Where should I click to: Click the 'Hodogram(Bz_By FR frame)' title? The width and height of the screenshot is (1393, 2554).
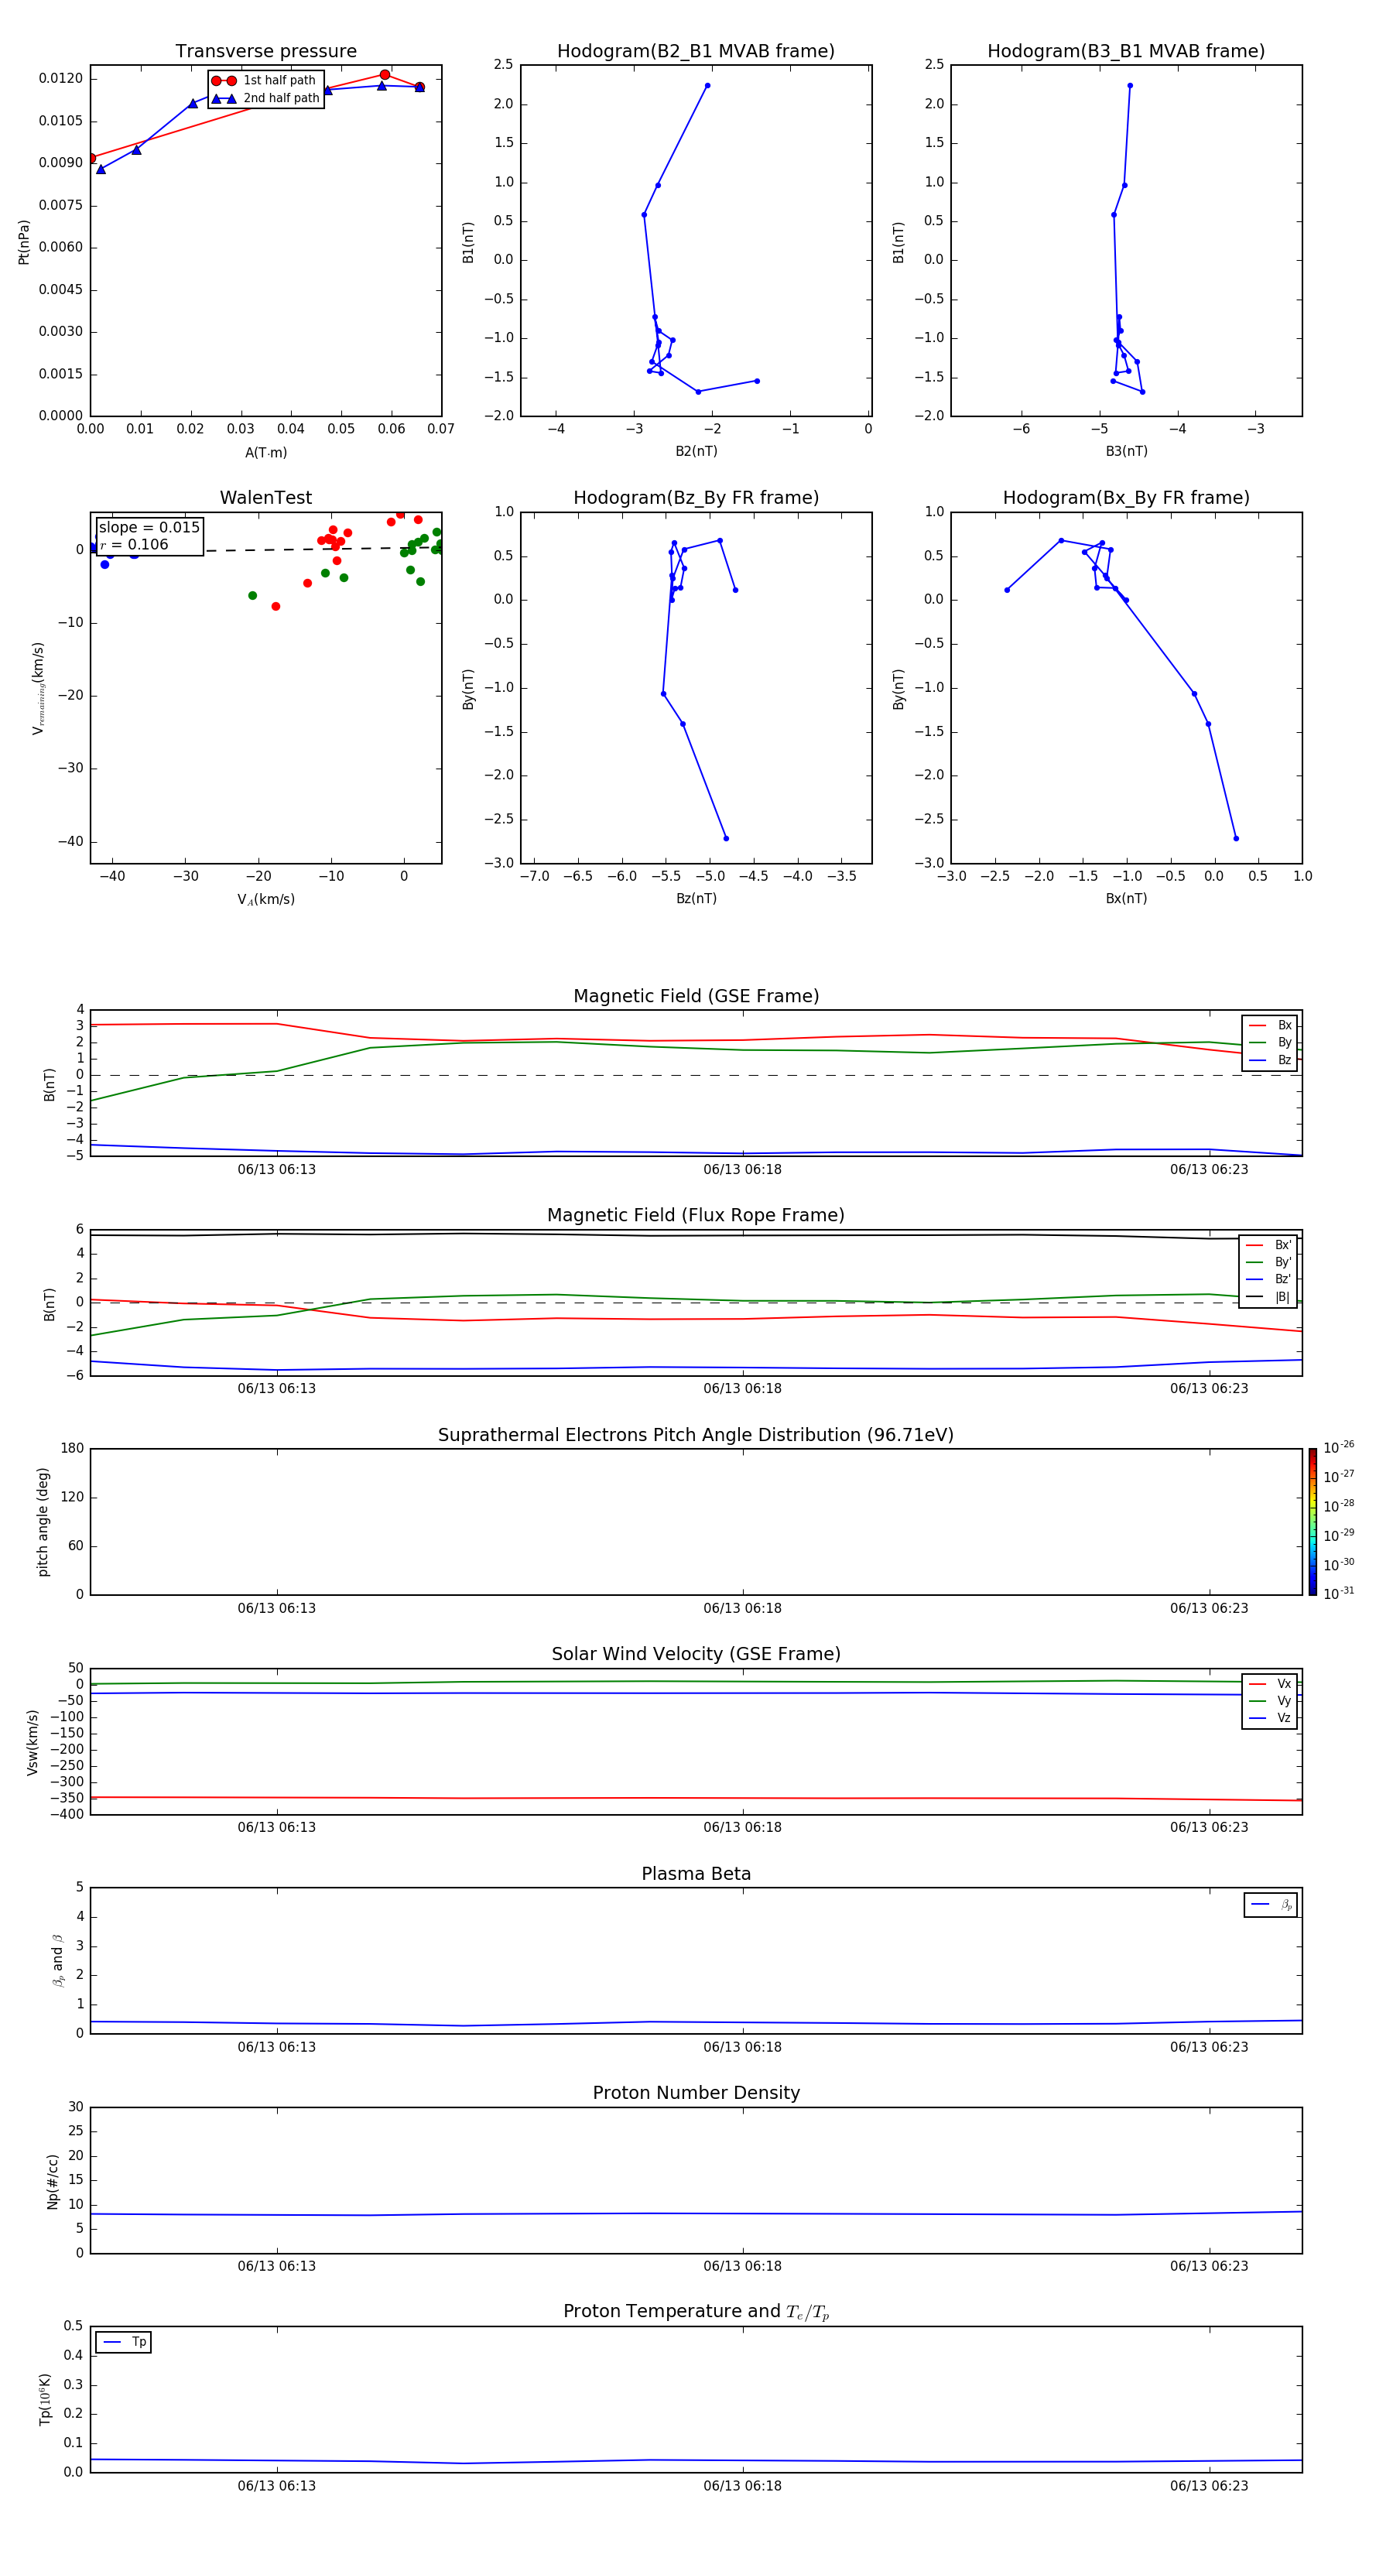click(696, 498)
